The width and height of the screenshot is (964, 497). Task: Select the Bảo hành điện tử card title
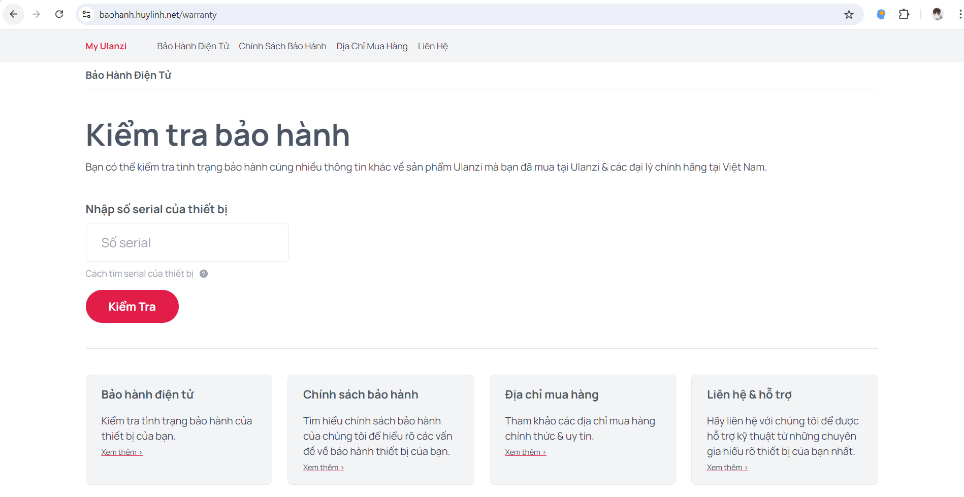pyautogui.click(x=148, y=394)
